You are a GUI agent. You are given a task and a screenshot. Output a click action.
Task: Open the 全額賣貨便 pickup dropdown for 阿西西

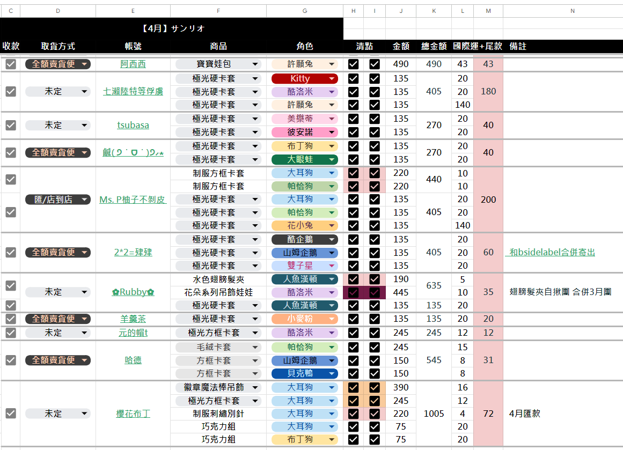[x=57, y=64]
